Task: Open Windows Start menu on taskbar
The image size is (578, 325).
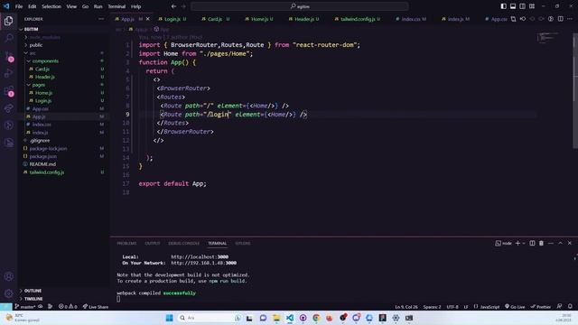Action: click(x=169, y=318)
